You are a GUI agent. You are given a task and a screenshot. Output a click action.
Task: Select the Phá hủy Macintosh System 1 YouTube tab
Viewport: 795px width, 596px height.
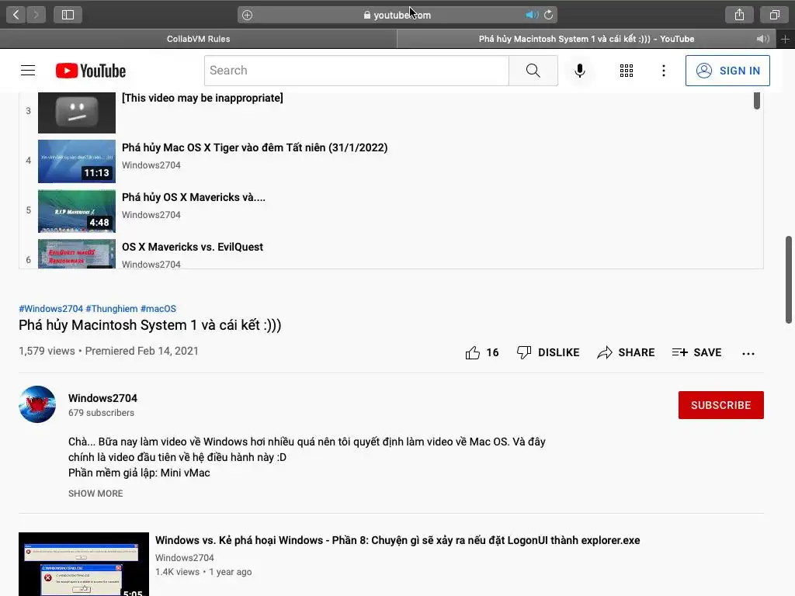click(x=587, y=39)
